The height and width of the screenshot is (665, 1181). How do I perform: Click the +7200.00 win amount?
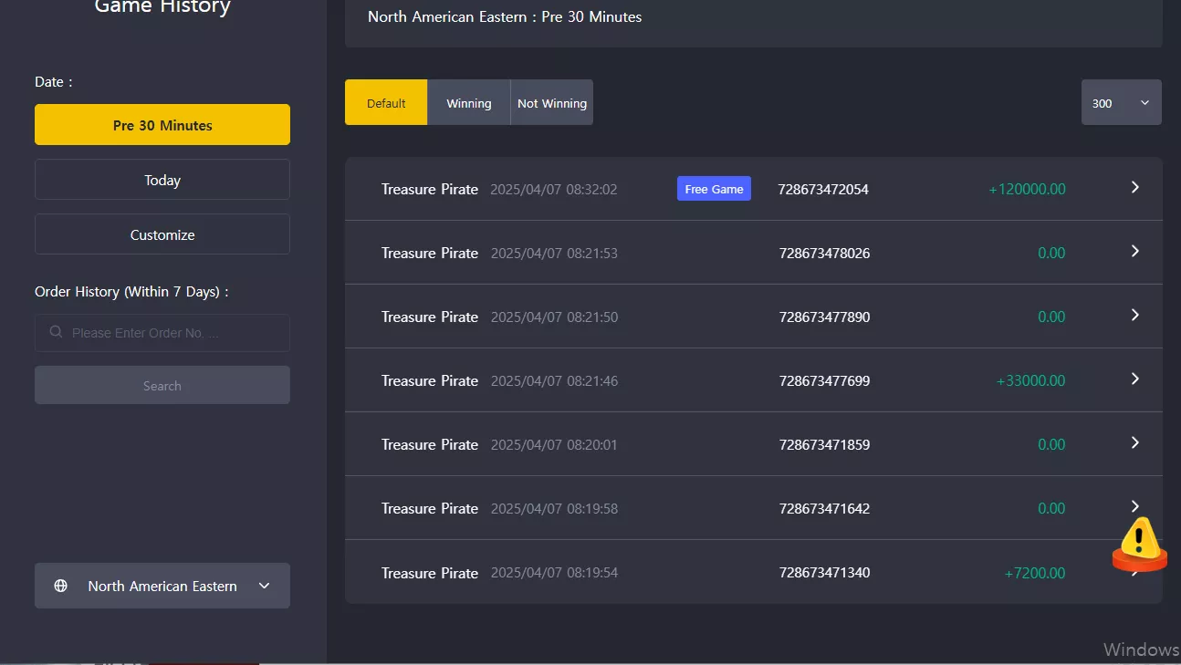1035,573
